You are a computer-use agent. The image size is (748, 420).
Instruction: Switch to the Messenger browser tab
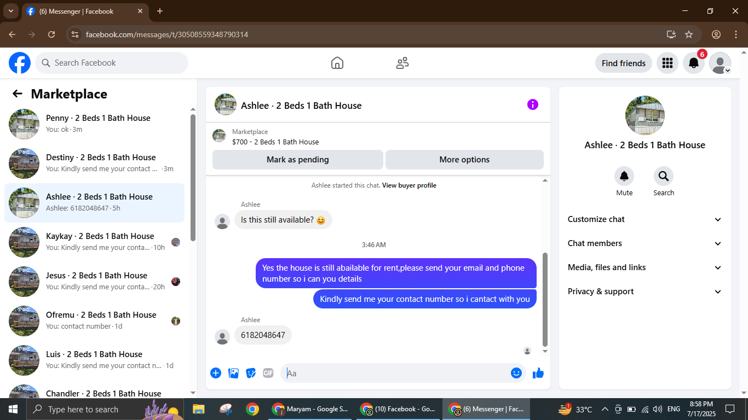(x=84, y=11)
